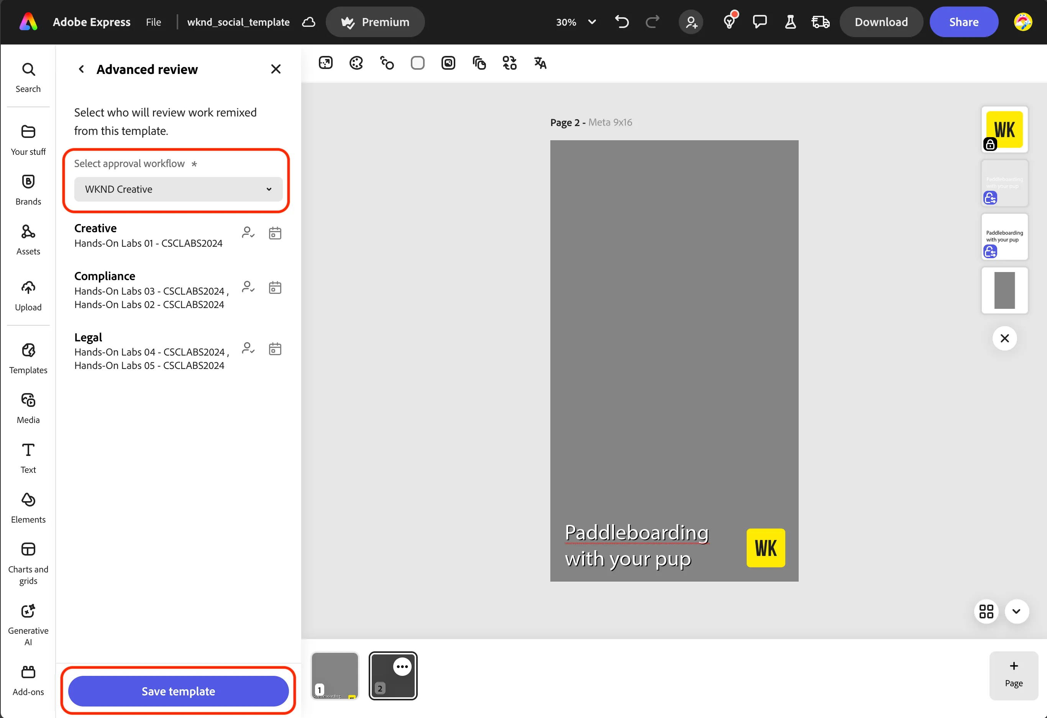Image resolution: width=1047 pixels, height=718 pixels.
Task: Open the File menu
Action: (x=154, y=21)
